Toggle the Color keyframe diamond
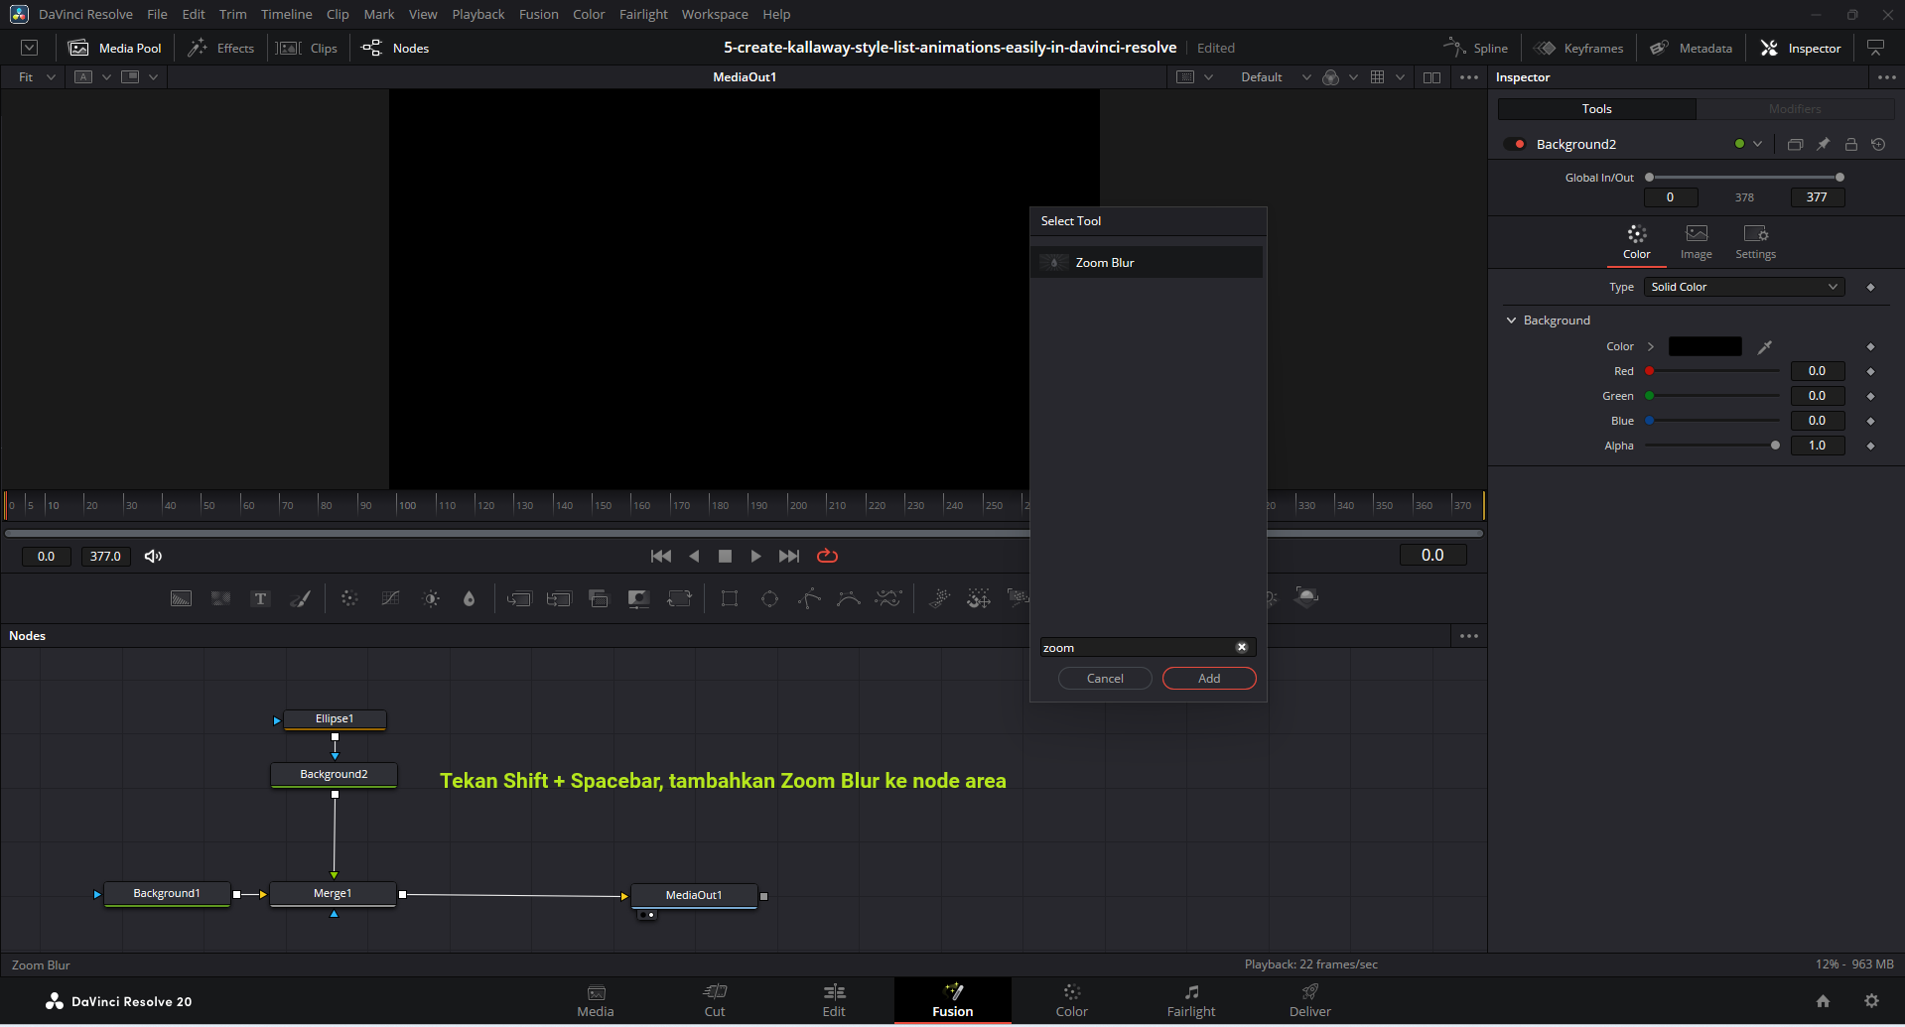Viewport: 1905px width, 1027px height. [1870, 346]
